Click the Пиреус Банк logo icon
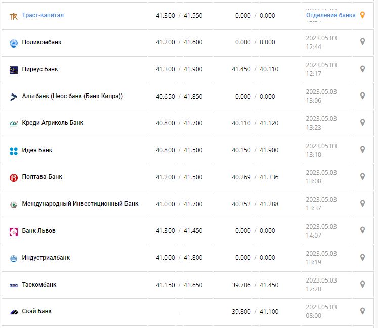This screenshot has width=378, height=328. [x=14, y=69]
